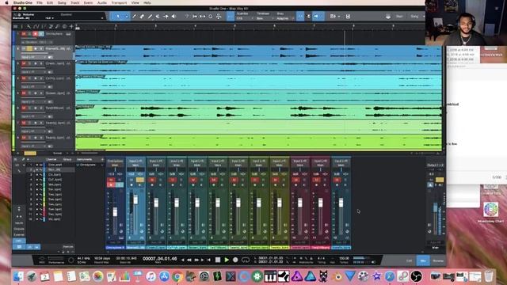Viewport: 507px width, 285px height.
Task: Toggle Autoscroll button in toolbar
Action: [316, 16]
